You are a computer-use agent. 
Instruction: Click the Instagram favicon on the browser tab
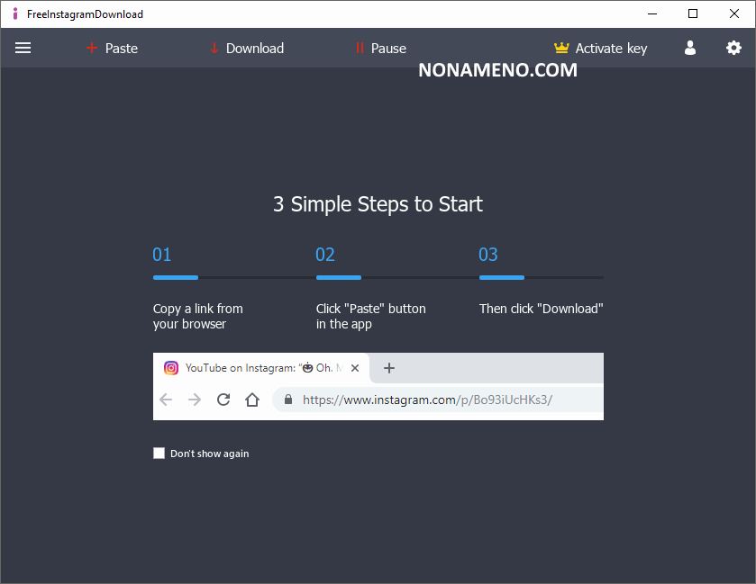tap(171, 368)
